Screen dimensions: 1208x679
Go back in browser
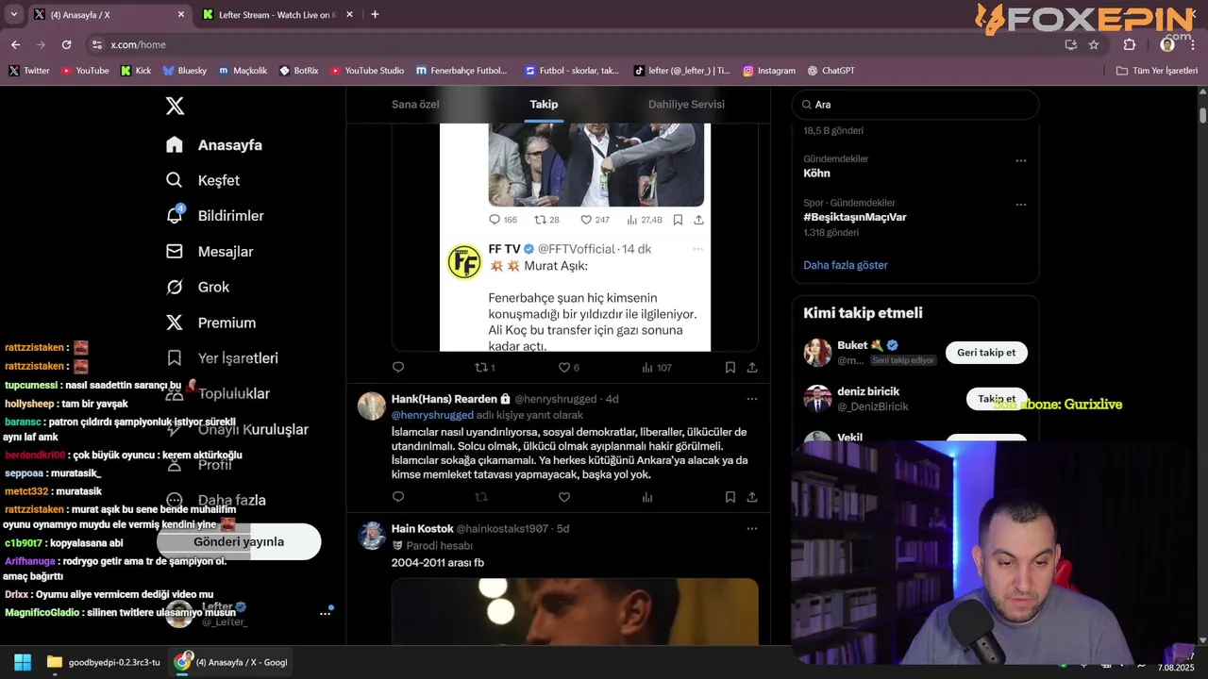(15, 44)
